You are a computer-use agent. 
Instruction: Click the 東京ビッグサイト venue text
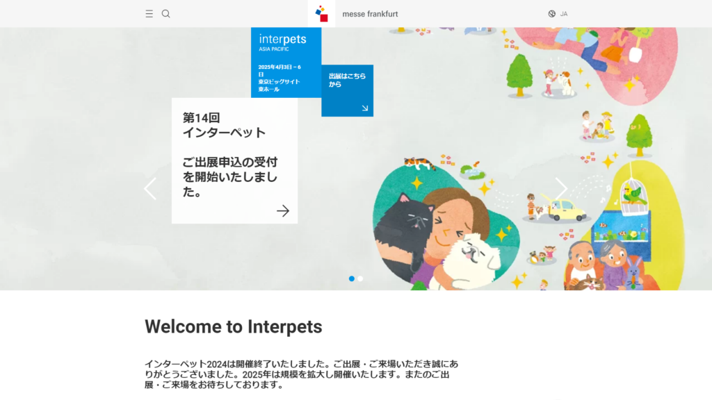click(x=279, y=82)
